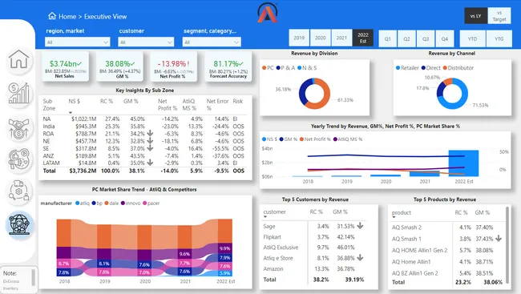Screen dimensions: 521x294
Task: Click the Risk column header
Action: (237, 101)
